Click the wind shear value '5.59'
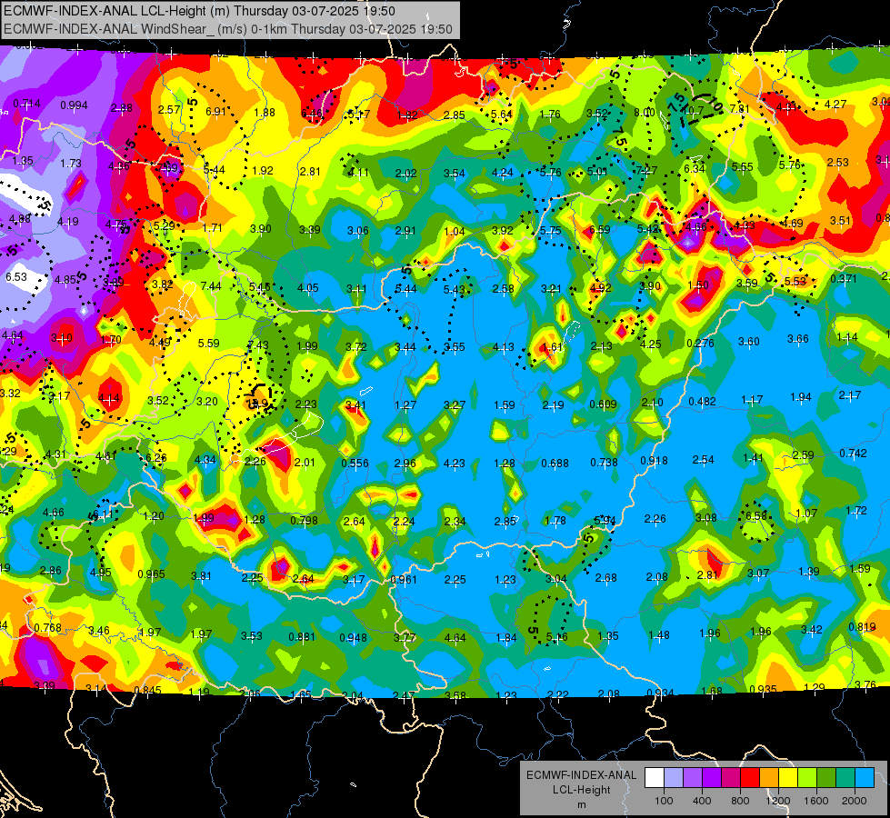The height and width of the screenshot is (818, 890). (209, 343)
